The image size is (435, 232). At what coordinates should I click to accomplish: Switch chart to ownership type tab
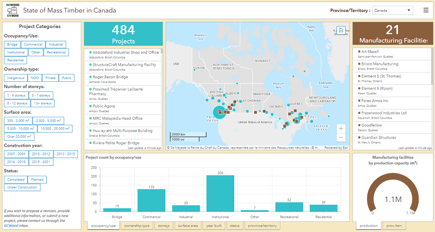point(137,225)
